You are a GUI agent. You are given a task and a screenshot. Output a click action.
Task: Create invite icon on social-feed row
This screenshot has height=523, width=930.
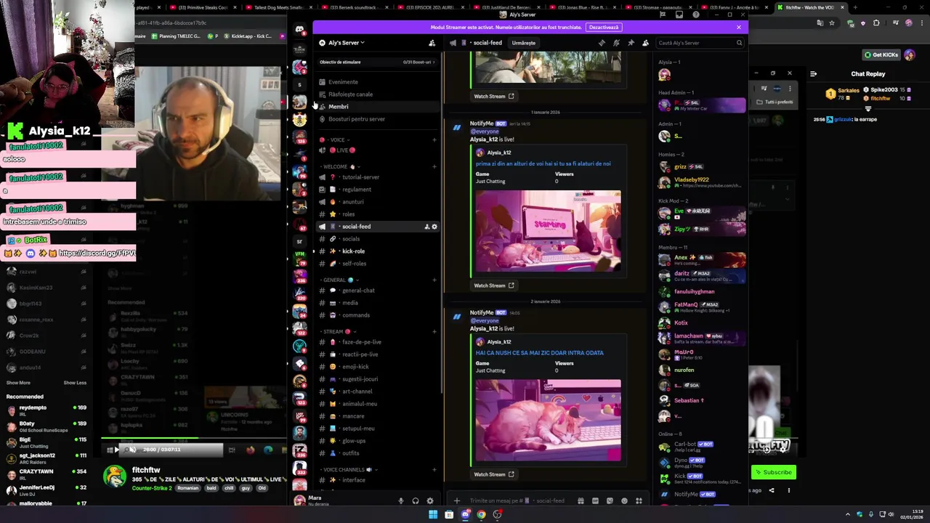point(426,227)
